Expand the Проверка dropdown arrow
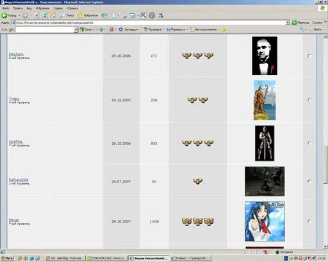This screenshot has height=262, width=328. (x=163, y=29)
